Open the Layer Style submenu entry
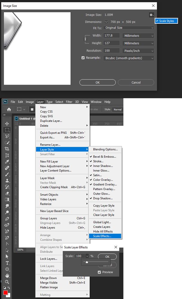The image size is (182, 299). tap(62, 150)
